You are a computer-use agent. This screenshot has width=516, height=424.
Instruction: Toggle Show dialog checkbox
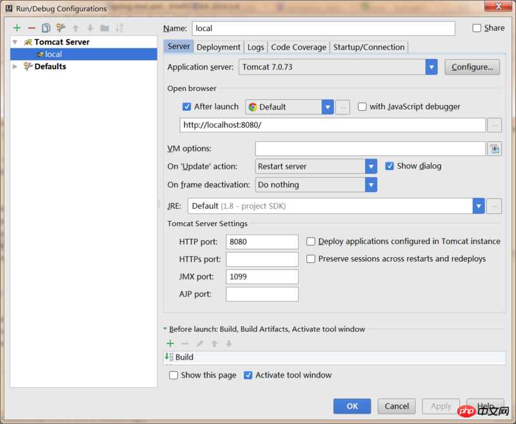coord(390,166)
